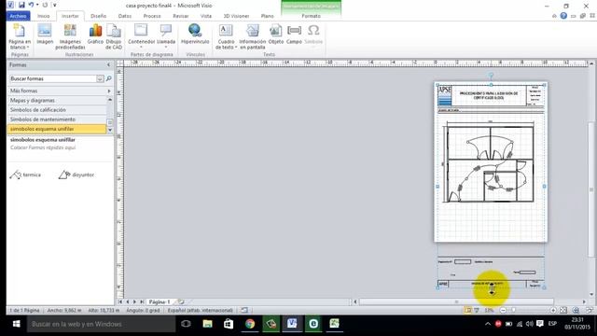Redo action in quick access toolbar
597x336 pixels.
[x=45, y=6]
